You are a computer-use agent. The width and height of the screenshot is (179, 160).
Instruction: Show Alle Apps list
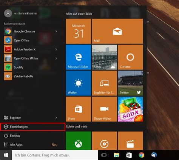pos(32,145)
